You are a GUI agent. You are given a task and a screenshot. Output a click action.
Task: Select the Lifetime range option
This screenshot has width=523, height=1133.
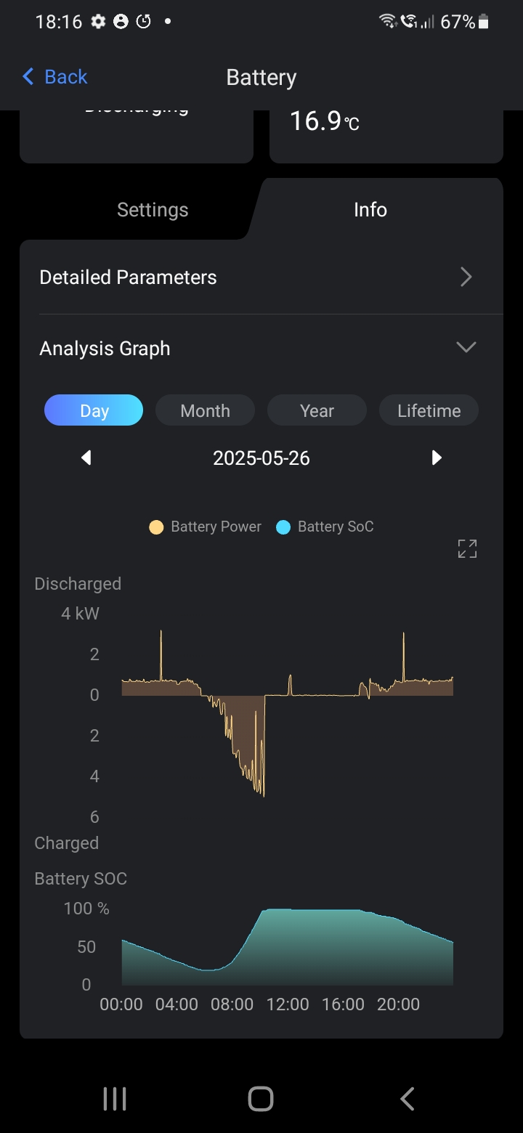click(x=429, y=410)
